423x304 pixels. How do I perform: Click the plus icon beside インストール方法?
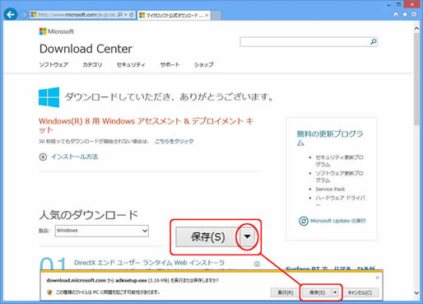[43, 157]
